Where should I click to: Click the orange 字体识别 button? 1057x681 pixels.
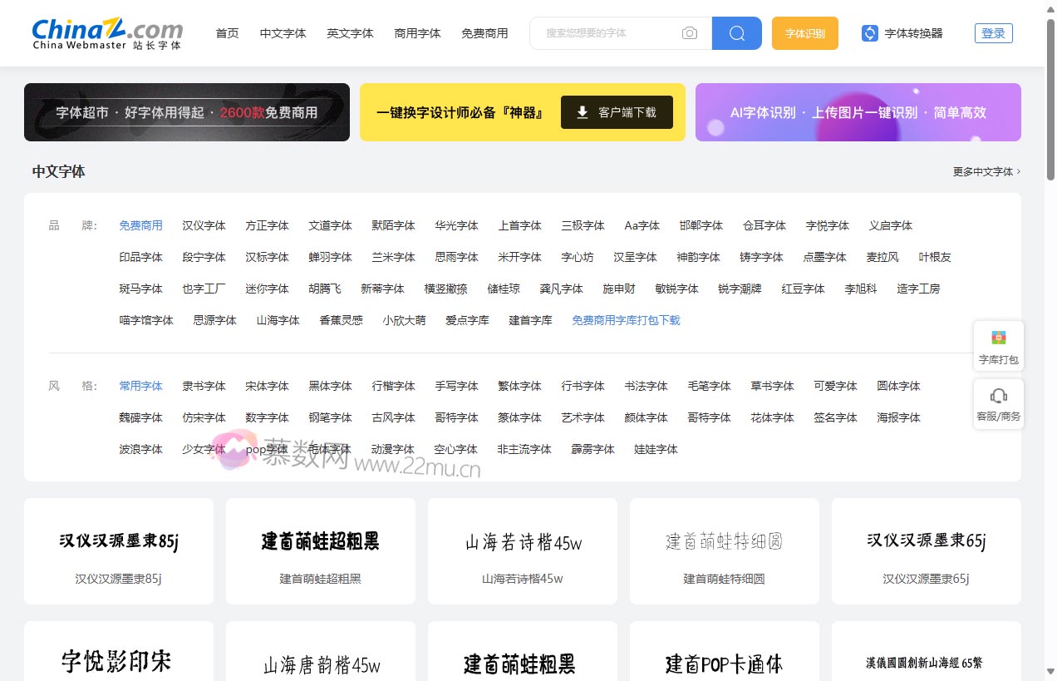pyautogui.click(x=804, y=32)
